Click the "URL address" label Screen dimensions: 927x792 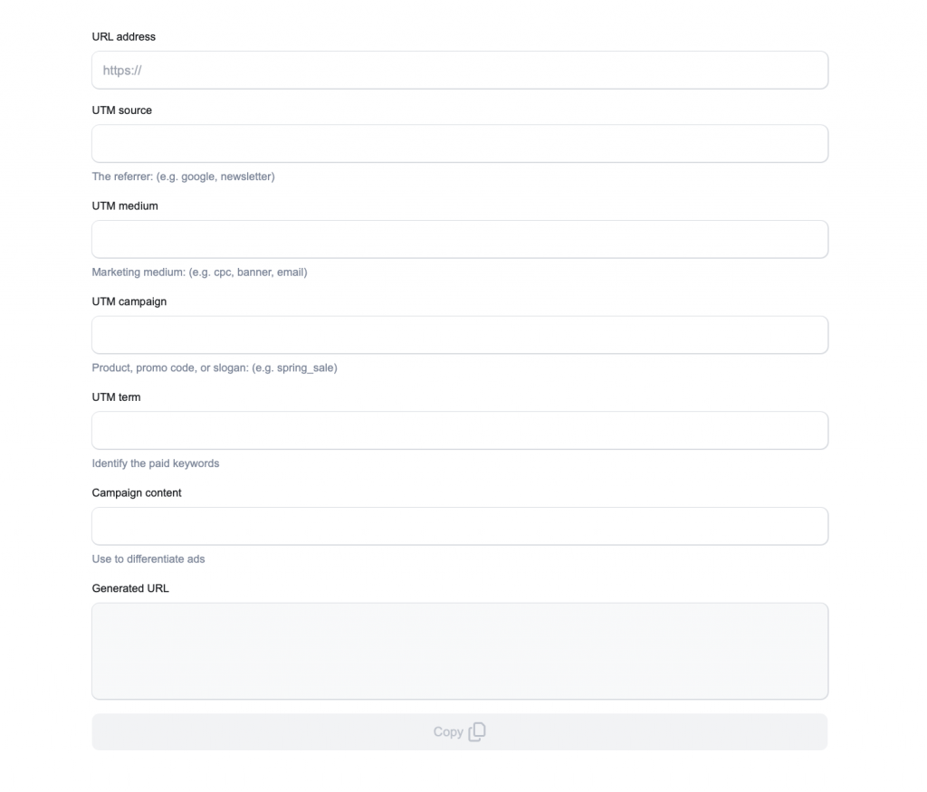click(x=124, y=37)
